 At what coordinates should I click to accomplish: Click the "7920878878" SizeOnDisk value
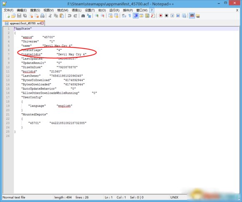tap(67, 67)
